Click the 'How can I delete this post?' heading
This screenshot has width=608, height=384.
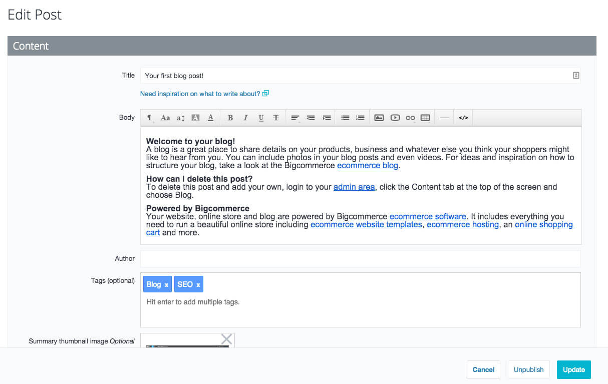pos(199,179)
